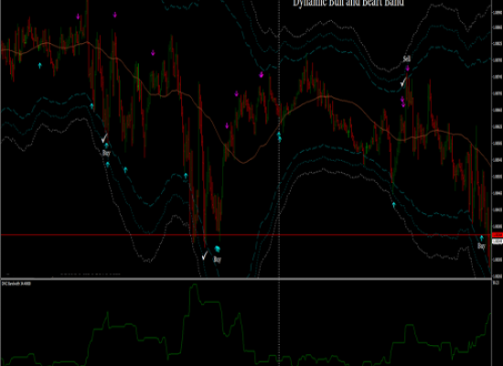
Task: Click white checkmark beside the Sell signal
Action: pyautogui.click(x=403, y=81)
